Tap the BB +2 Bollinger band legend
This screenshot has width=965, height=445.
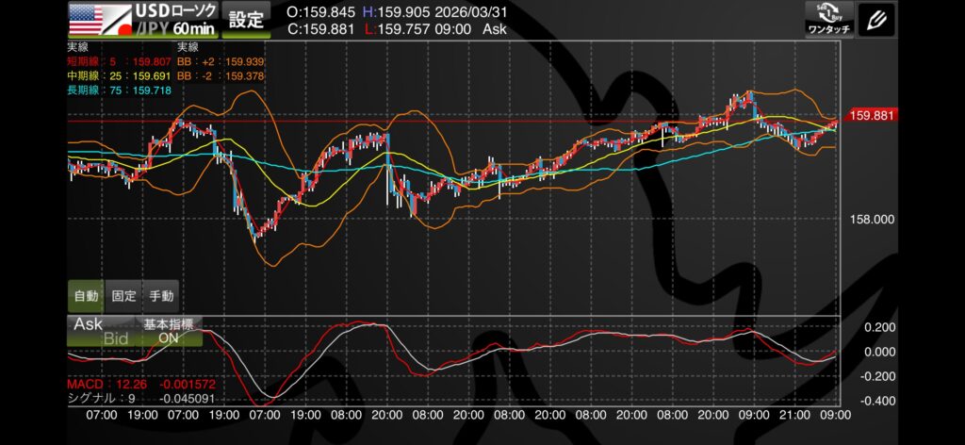point(220,62)
